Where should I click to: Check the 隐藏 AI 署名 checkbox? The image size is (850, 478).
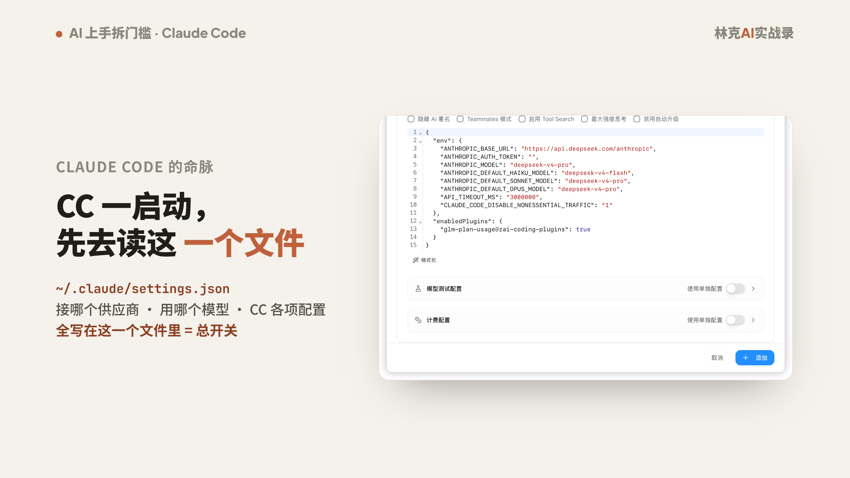click(x=411, y=119)
